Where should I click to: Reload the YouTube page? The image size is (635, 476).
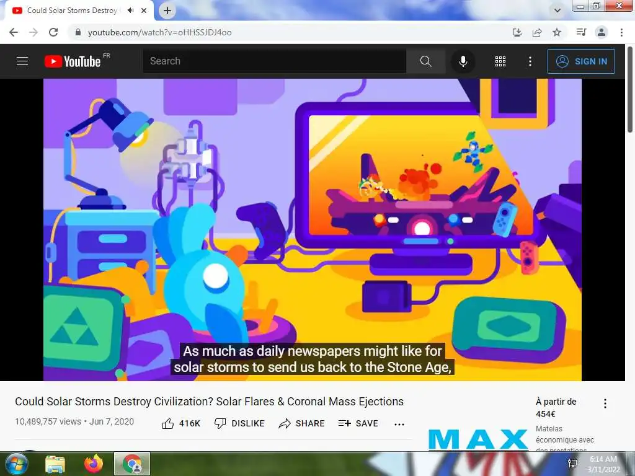coord(53,32)
